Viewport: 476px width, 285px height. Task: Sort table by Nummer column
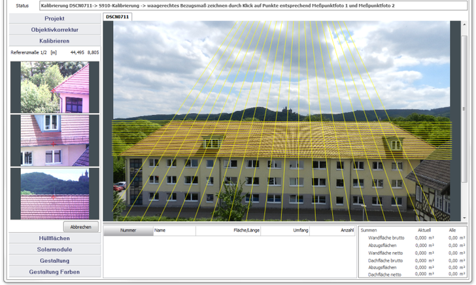[x=127, y=230]
